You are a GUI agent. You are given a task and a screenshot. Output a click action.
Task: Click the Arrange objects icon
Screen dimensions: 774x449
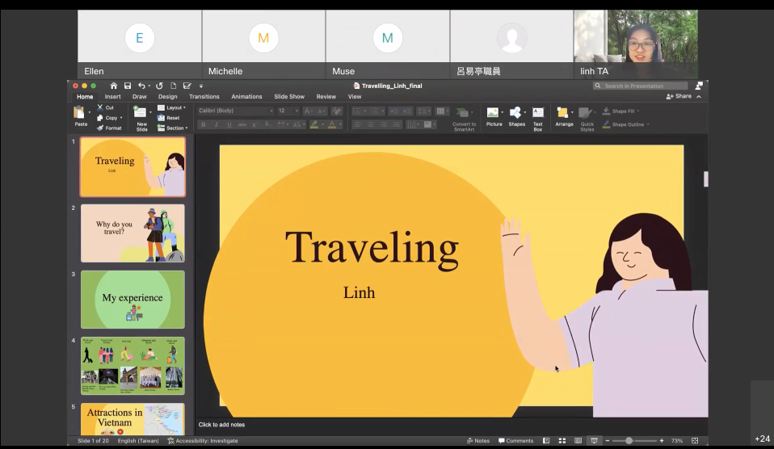coord(563,113)
